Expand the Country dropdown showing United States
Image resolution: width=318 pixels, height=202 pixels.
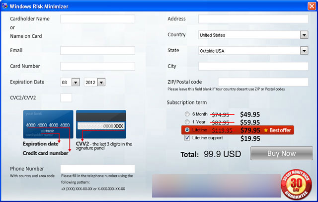point(304,35)
